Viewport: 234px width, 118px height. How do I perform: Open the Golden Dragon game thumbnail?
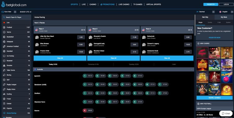tap(202, 65)
